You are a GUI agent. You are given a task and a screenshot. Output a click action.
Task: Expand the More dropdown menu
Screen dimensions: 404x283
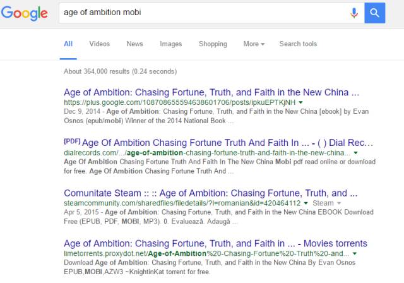[254, 44]
